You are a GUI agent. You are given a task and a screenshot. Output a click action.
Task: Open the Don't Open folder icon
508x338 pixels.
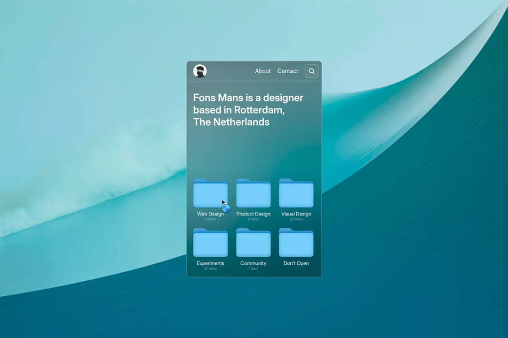click(296, 243)
